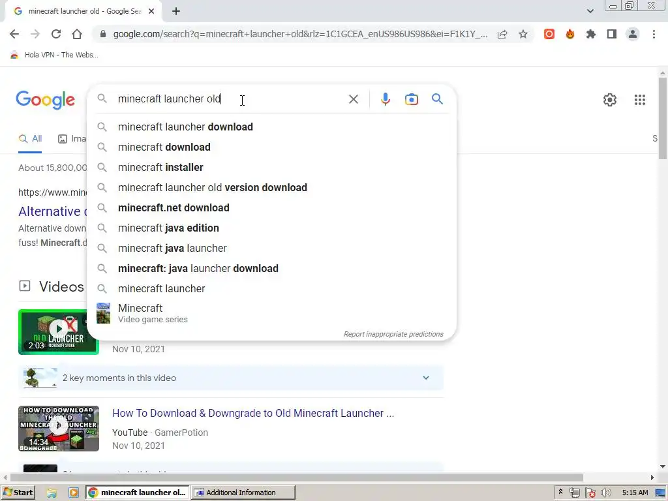Image resolution: width=668 pixels, height=501 pixels.
Task: Click the 5:15 AM system clock
Action: click(x=635, y=493)
